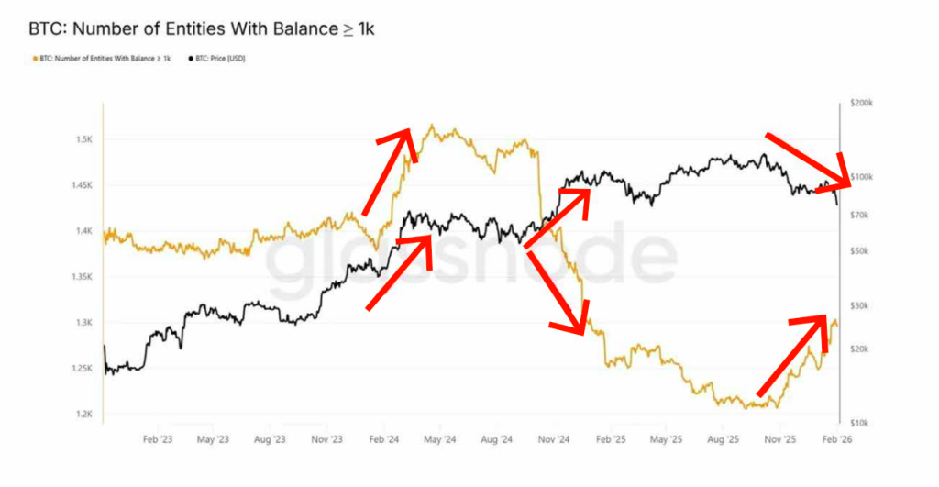The image size is (939, 487).
Task: Click the $200k right axis label
Action: pyautogui.click(x=862, y=104)
